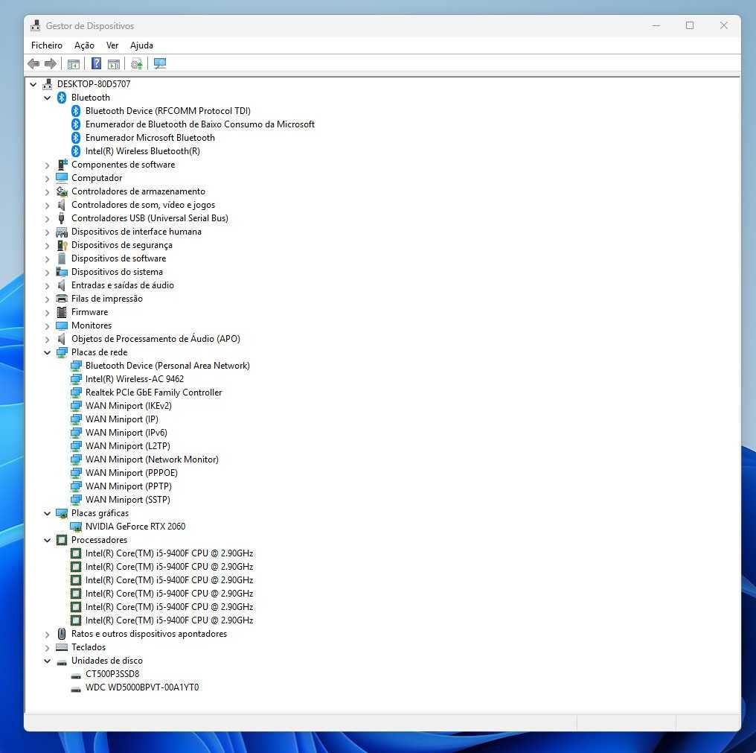Click the Firmware chip icon
The image size is (756, 753).
(x=62, y=312)
